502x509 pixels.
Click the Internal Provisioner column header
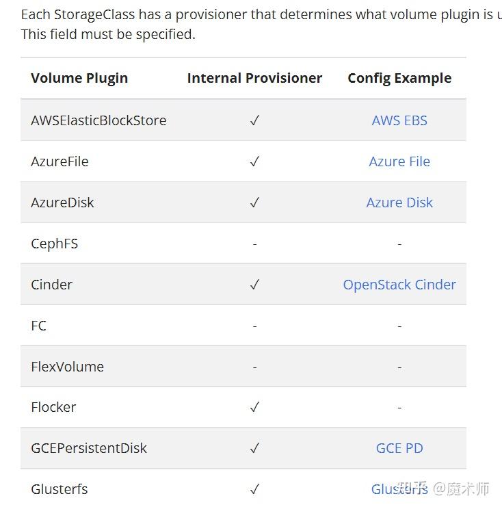click(254, 78)
